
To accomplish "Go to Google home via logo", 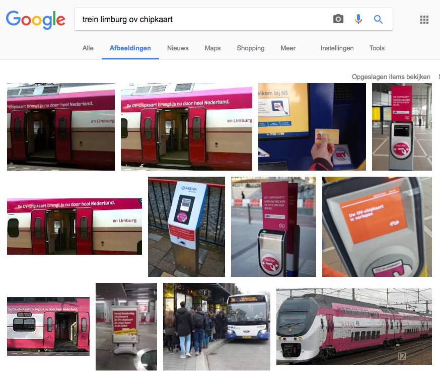I will (x=36, y=20).
